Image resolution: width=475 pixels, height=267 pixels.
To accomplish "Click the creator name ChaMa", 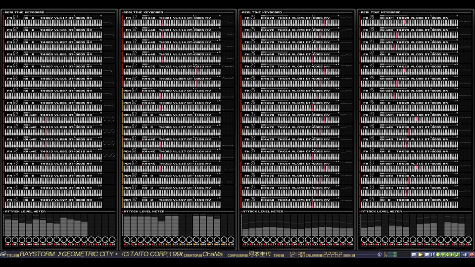I will click(x=212, y=254).
